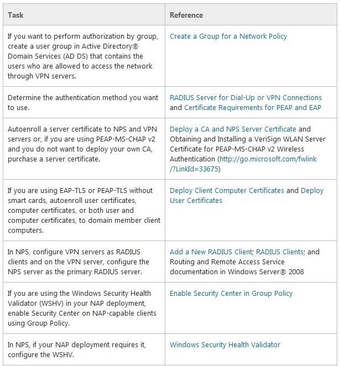Click the Windows Security Health Validator WSHV task text

point(82,309)
